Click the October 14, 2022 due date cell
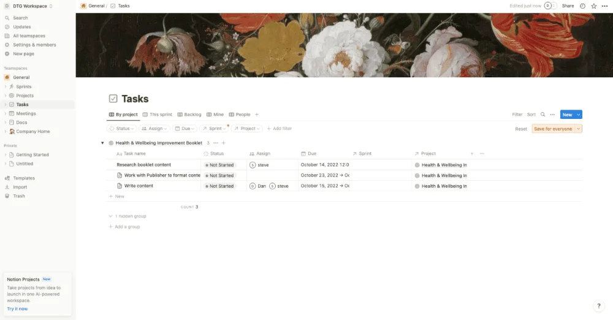This screenshot has height=320, width=613. point(324,165)
